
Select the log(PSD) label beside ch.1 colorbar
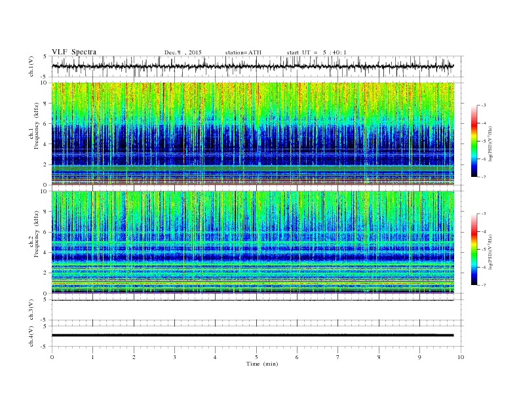(x=491, y=143)
